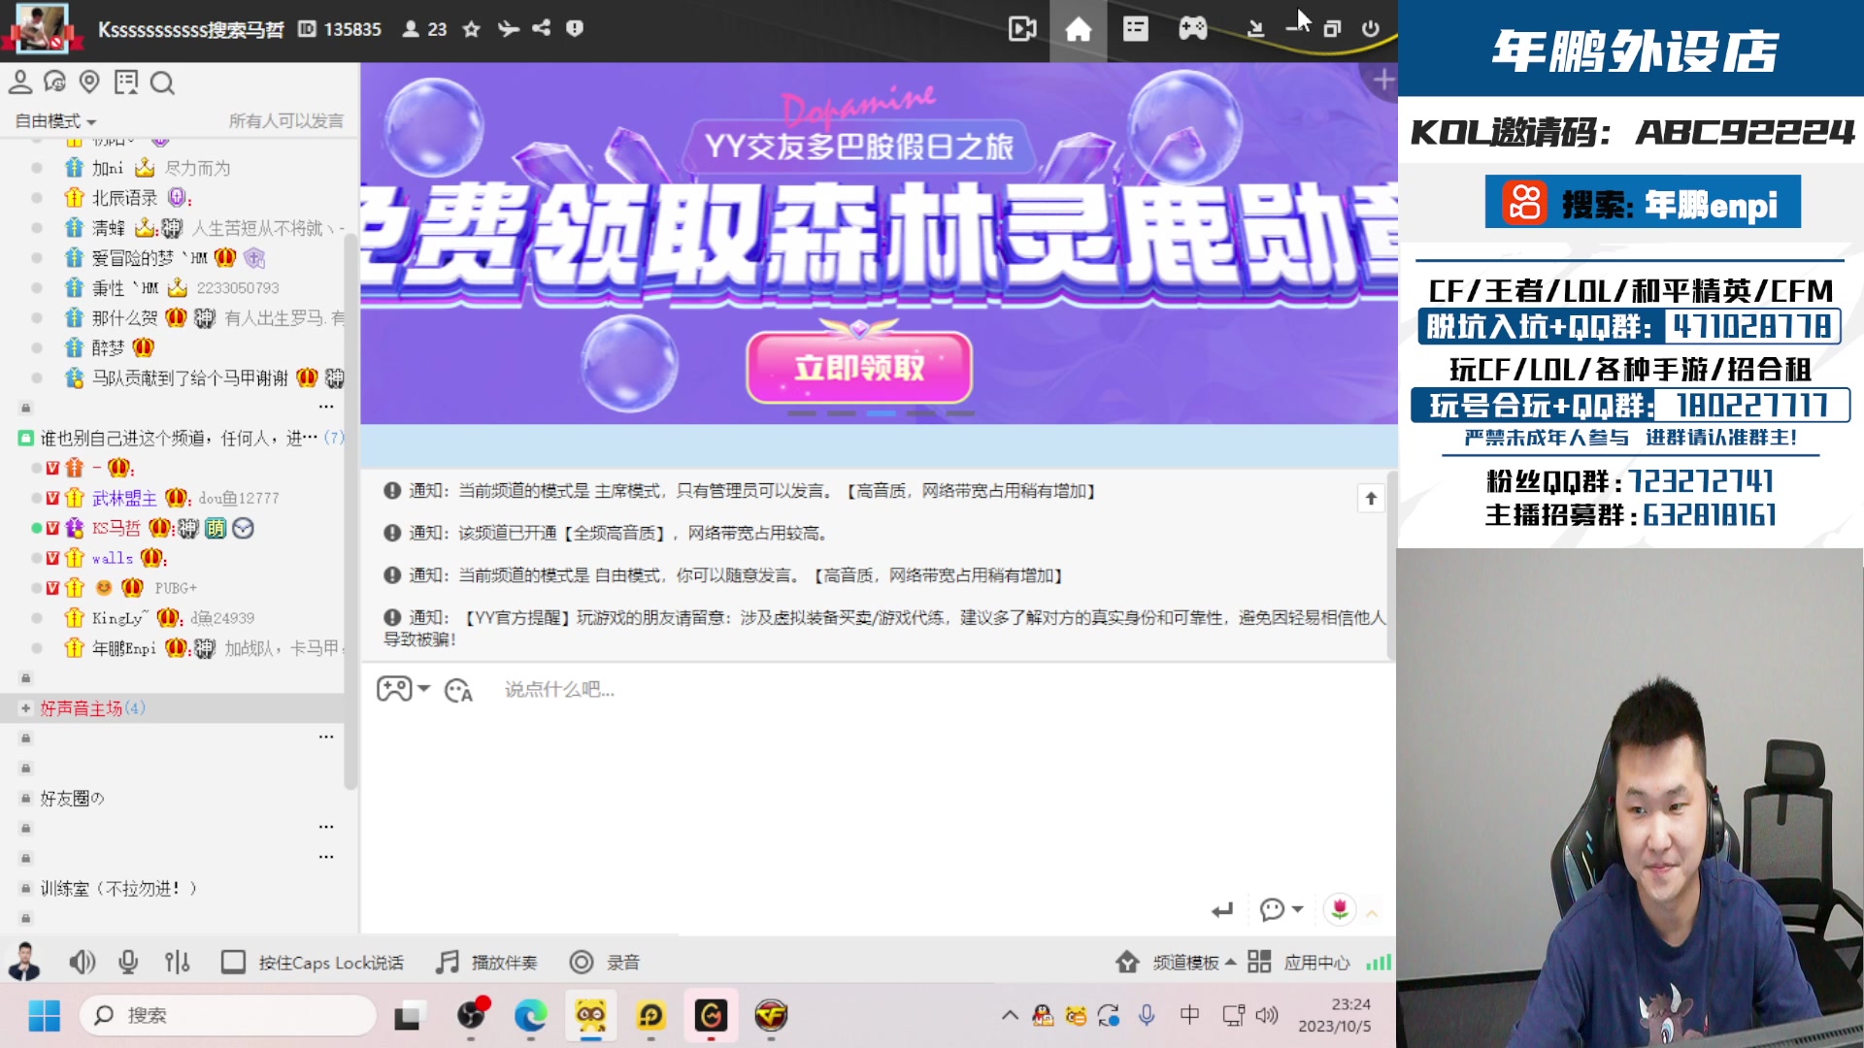The height and width of the screenshot is (1048, 1864).
Task: Expand the 频道模板 menu
Action: (x=1194, y=963)
